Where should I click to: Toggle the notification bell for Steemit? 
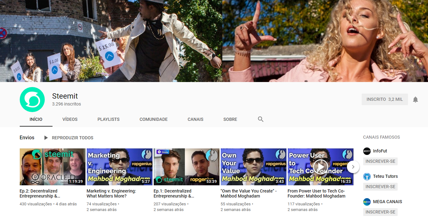415,100
